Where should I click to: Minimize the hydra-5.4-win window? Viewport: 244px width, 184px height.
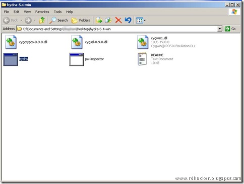pos(227,5)
